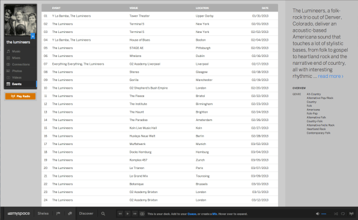Click the next track button in deck

(x=135, y=213)
